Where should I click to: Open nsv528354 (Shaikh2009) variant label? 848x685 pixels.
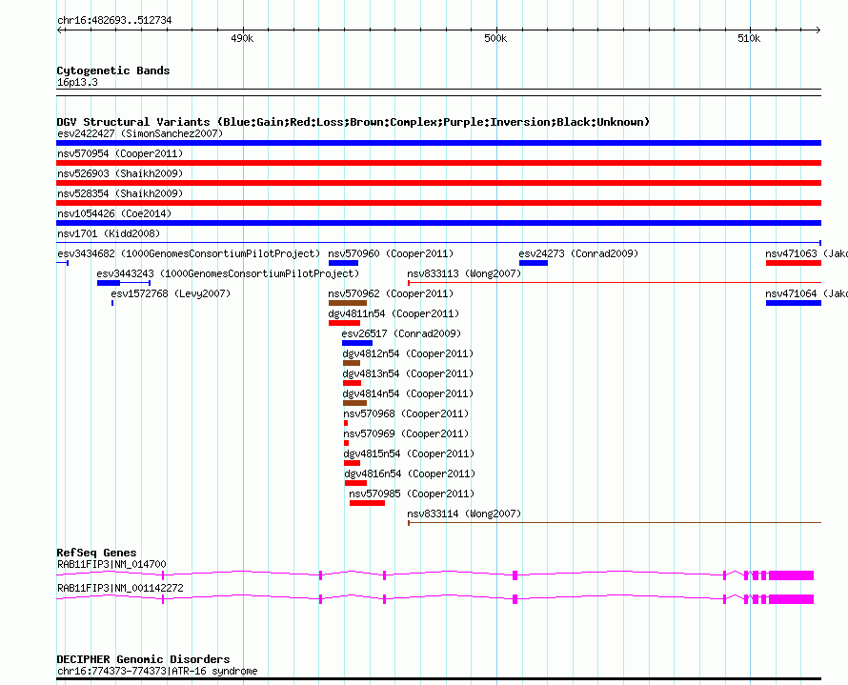click(120, 193)
